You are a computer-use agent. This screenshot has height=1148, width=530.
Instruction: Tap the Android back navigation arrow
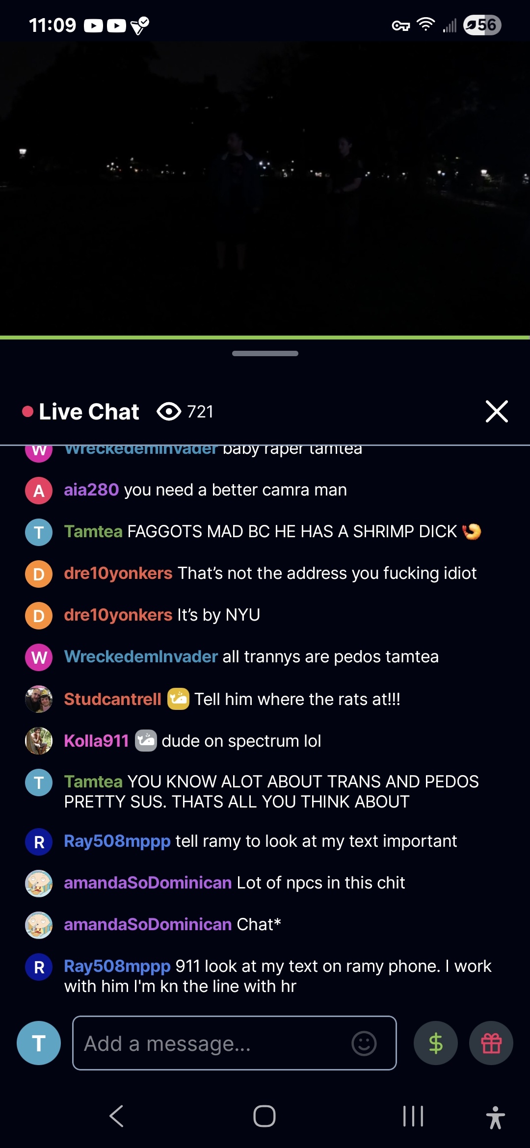tap(117, 1116)
